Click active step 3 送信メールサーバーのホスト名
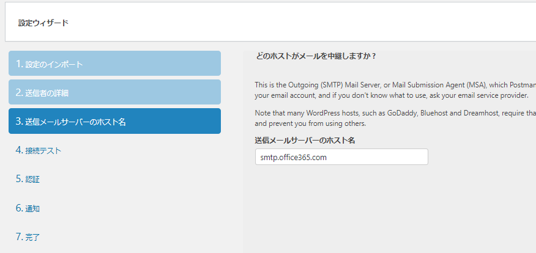536x253 pixels. (x=114, y=121)
